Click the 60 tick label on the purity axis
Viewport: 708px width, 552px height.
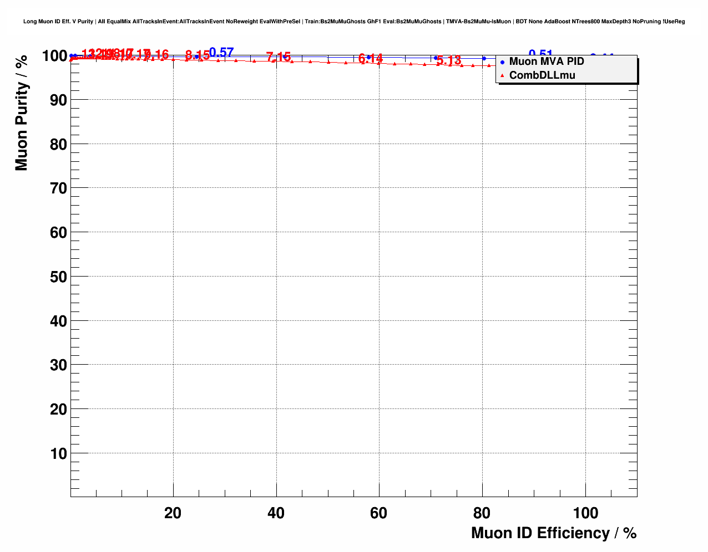(x=58, y=233)
